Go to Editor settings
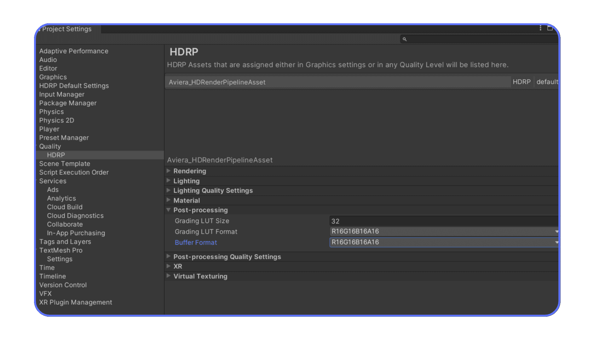The height and width of the screenshot is (340, 605). (x=48, y=68)
